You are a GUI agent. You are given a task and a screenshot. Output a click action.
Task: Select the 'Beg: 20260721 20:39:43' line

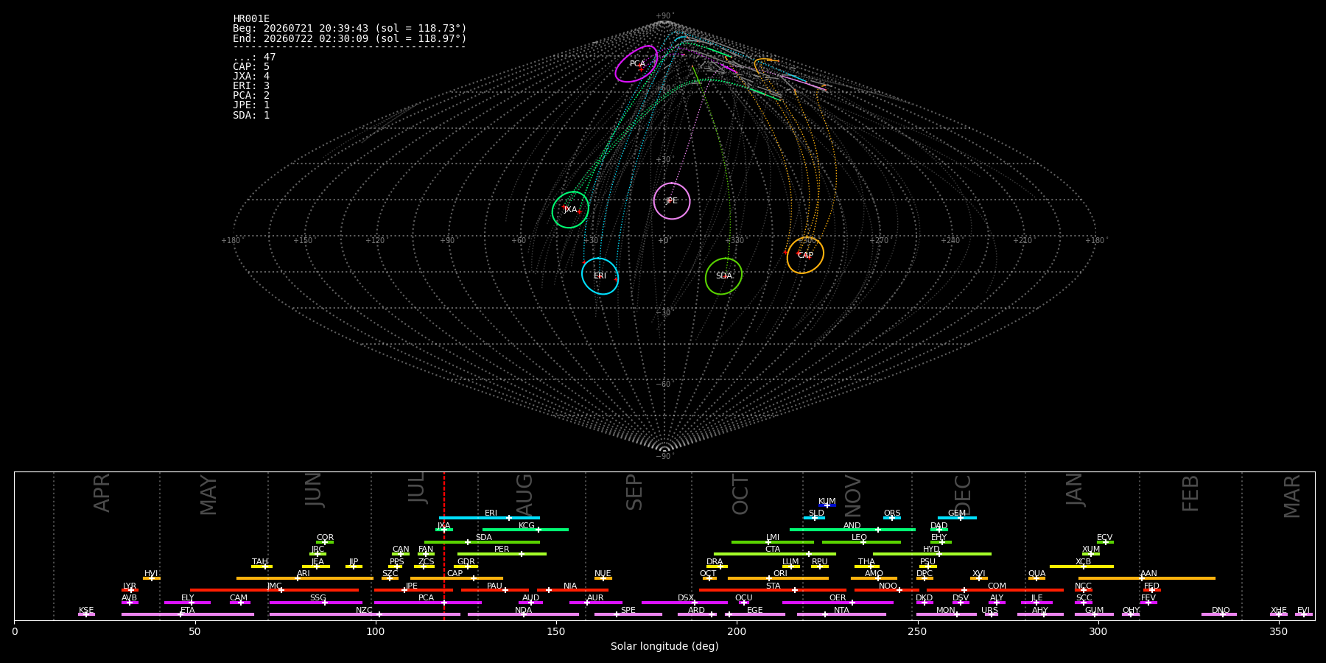click(x=350, y=29)
